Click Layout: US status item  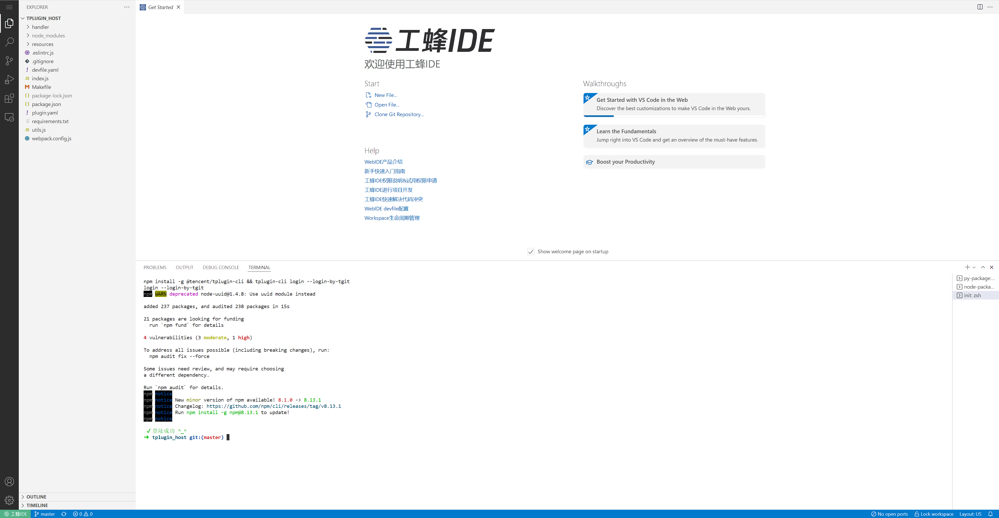(x=970, y=514)
